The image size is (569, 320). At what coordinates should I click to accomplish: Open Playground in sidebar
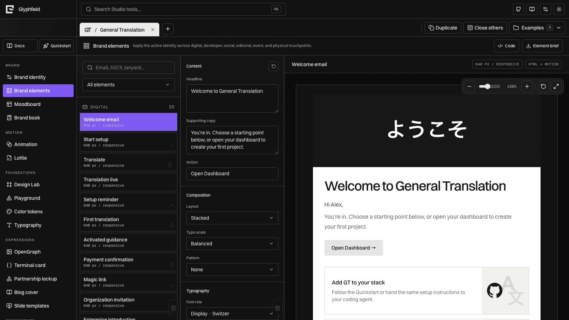38,198
